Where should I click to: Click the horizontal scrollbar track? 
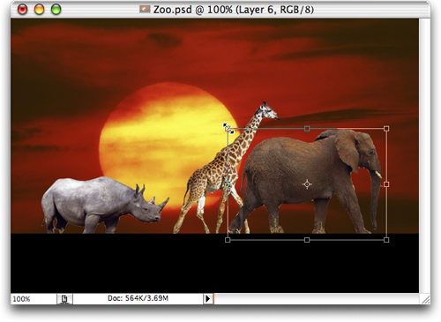(317, 299)
